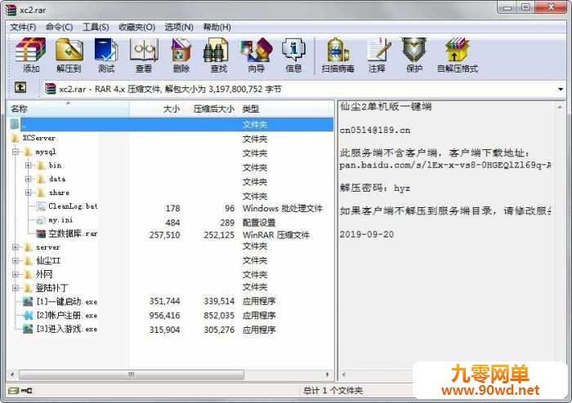Click file list scroll left arrow

12,374
